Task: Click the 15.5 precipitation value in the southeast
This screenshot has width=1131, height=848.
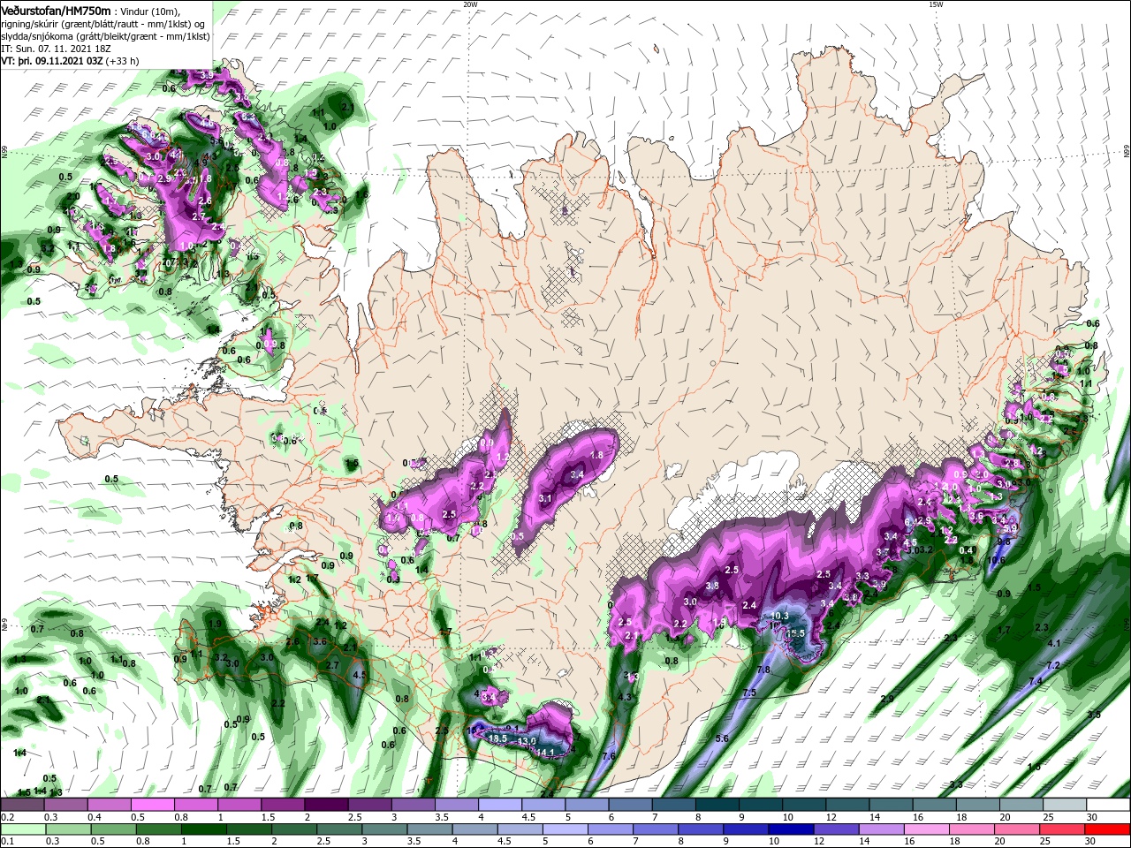Action: pyautogui.click(x=797, y=633)
